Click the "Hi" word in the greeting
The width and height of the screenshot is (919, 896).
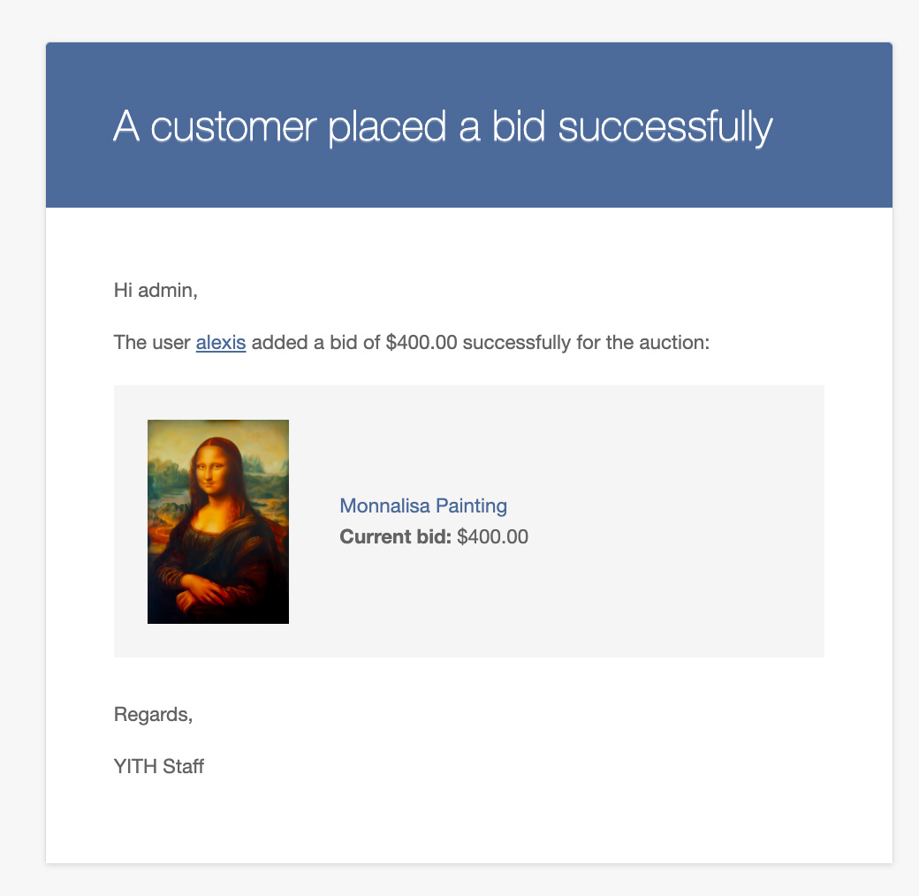[123, 289]
